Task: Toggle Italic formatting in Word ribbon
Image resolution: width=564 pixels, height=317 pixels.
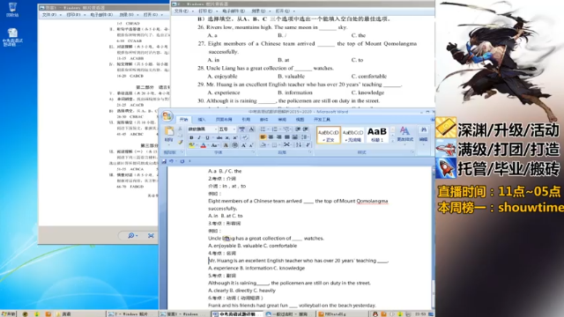Action: click(199, 137)
